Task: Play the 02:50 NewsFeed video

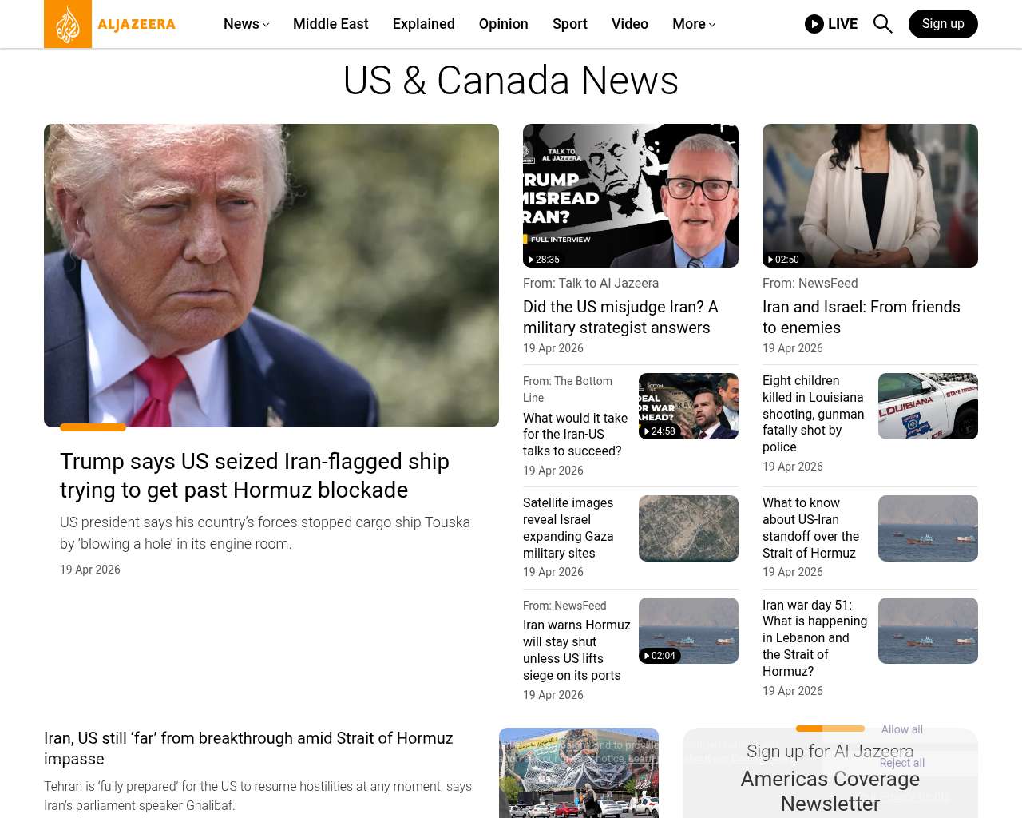Action: pos(870,196)
